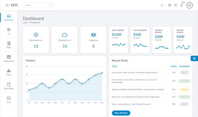Screen dimensions: 198x117
Task: Click the Dashboard breadcrumb text
Action: (x=35, y=23)
